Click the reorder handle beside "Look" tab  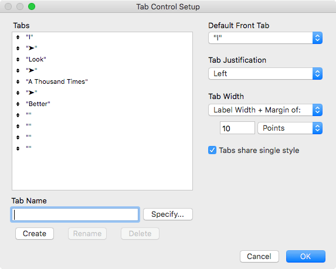[x=18, y=60]
